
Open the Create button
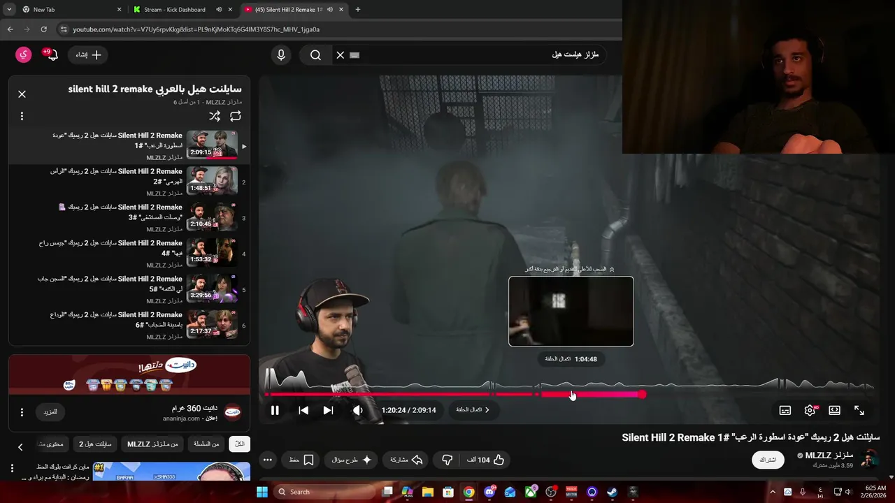pos(89,54)
